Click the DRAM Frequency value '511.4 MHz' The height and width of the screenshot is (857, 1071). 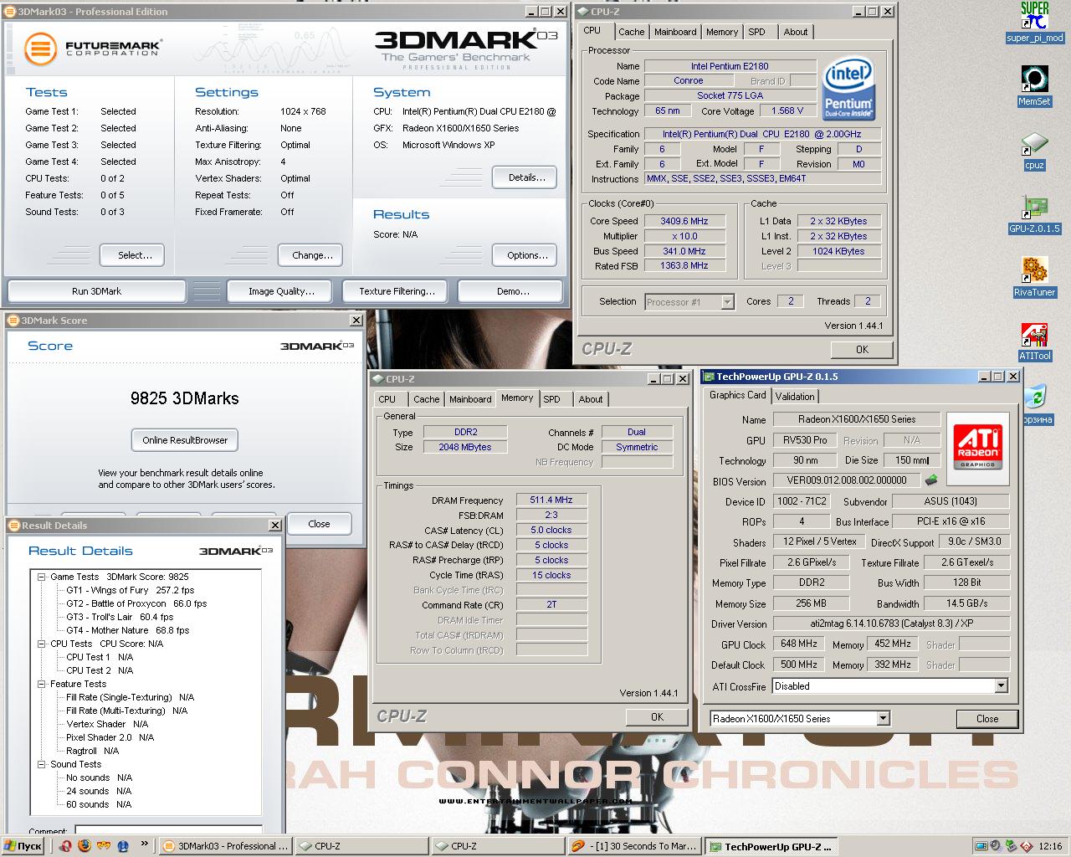(x=551, y=500)
